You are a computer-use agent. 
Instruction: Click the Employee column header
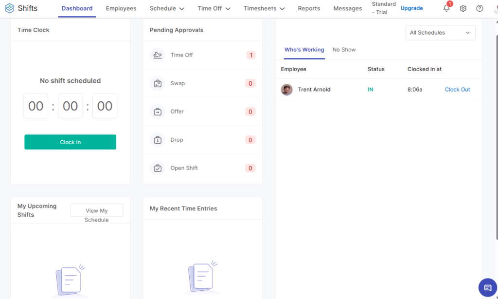pyautogui.click(x=293, y=69)
